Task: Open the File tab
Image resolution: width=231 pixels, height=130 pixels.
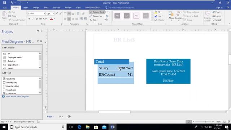Action: (5, 8)
